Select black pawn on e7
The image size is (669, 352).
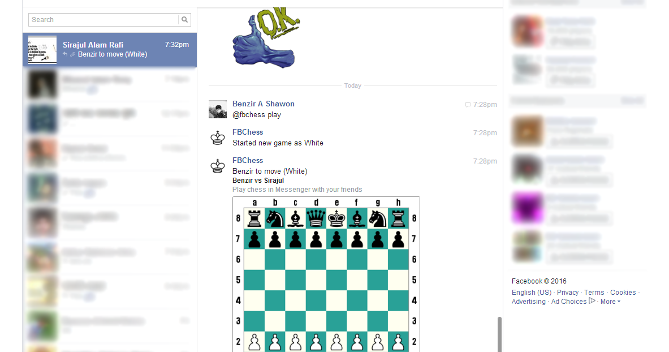336,239
